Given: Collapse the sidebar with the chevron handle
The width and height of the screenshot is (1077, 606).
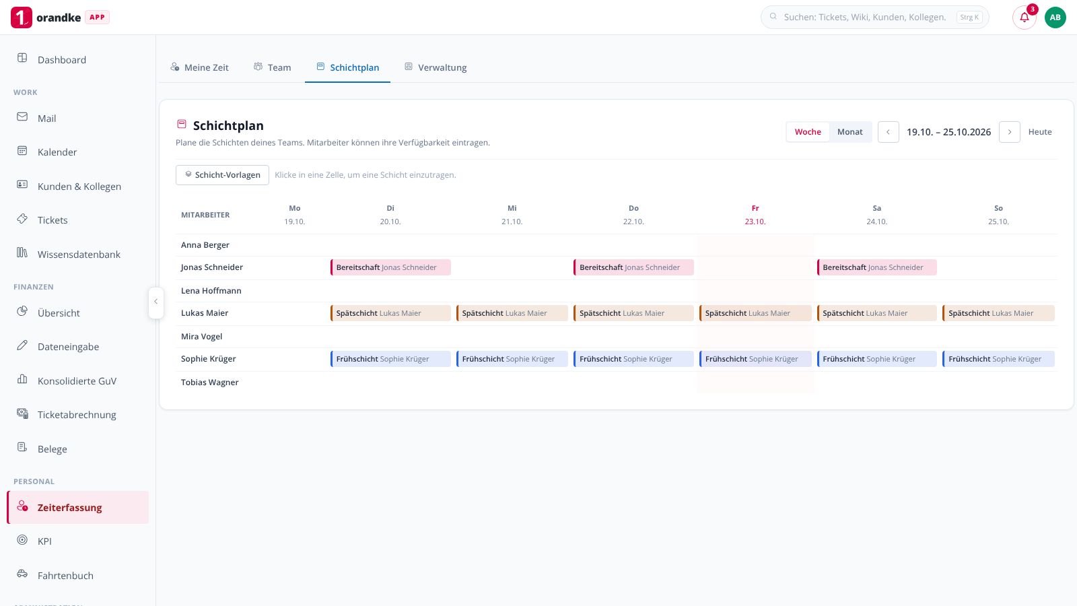Looking at the screenshot, I should pos(155,302).
